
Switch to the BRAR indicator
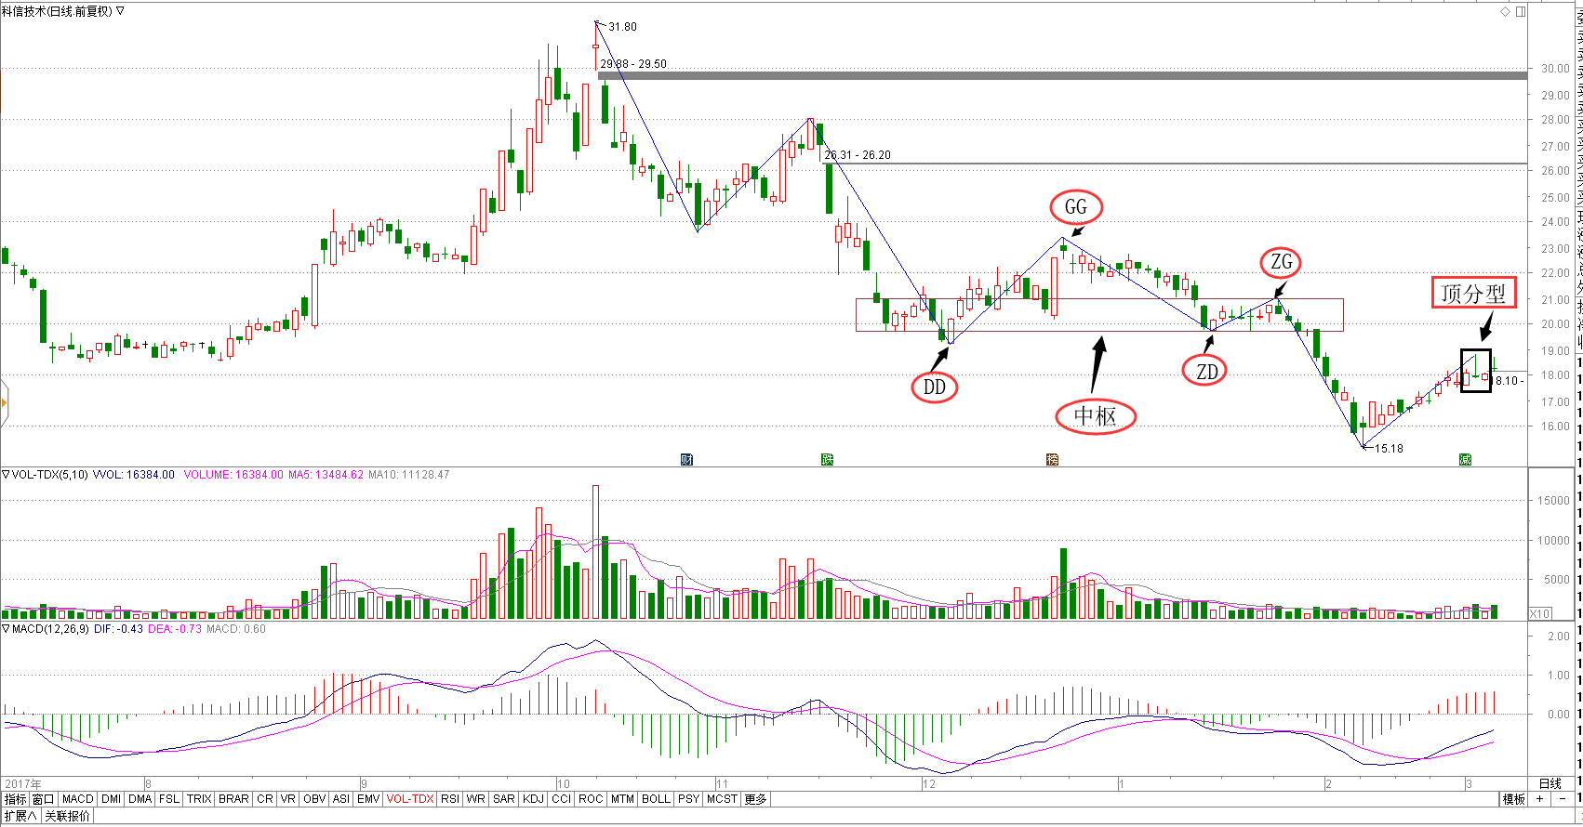(x=234, y=799)
